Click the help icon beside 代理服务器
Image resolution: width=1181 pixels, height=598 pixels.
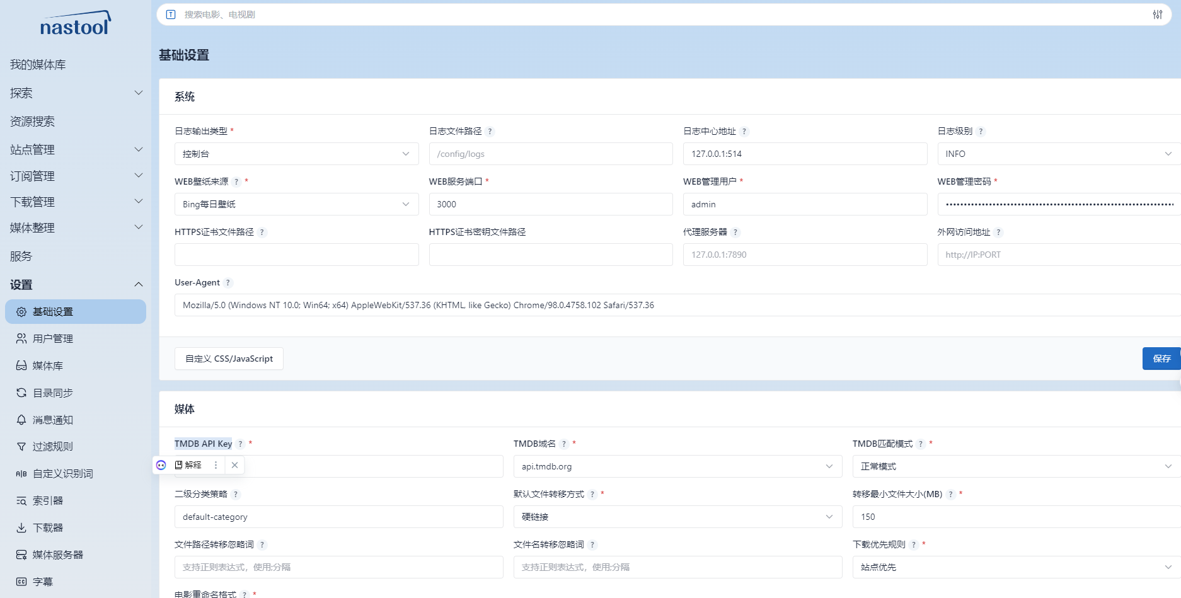735,233
